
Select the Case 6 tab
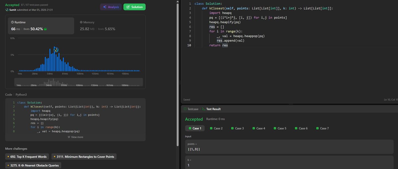(x=301, y=128)
